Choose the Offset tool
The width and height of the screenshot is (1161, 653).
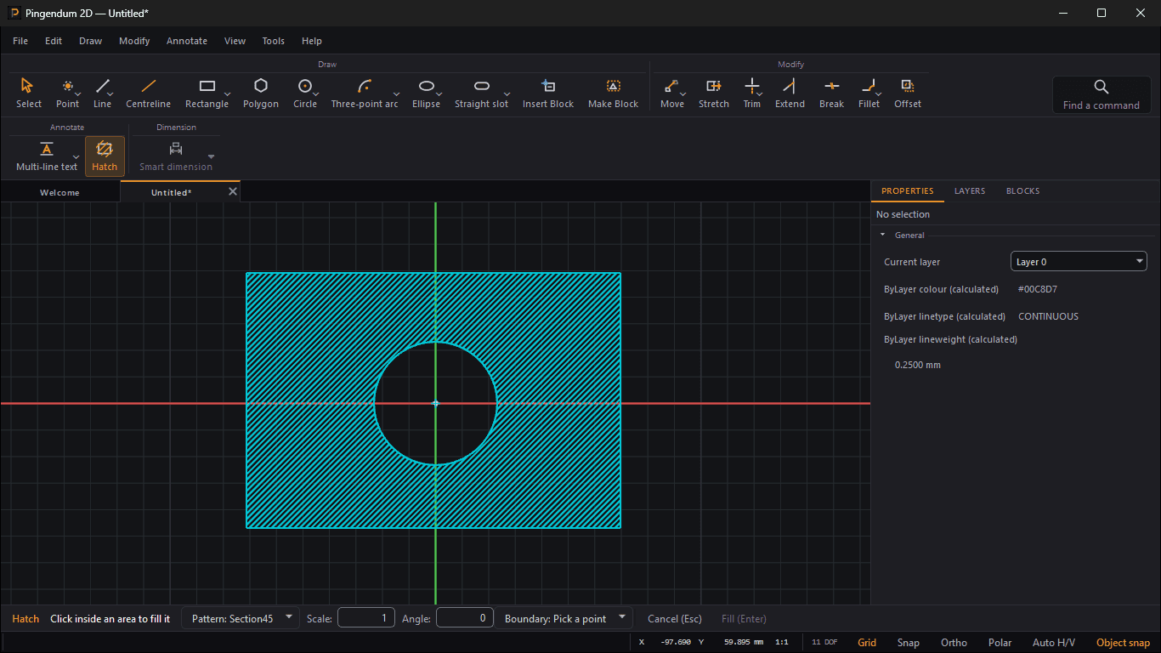(x=907, y=94)
